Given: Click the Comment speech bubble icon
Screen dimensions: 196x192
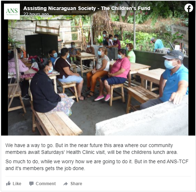Looking at the screenshot, I should click(31, 183).
